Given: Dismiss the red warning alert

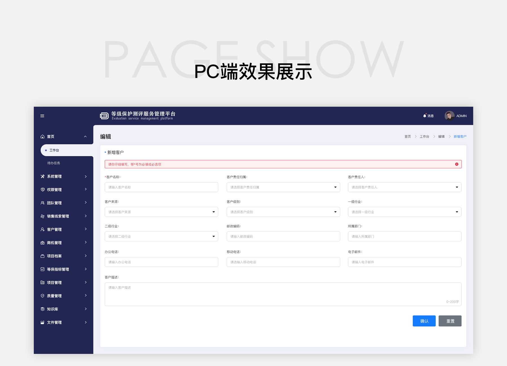Looking at the screenshot, I should pos(457,164).
